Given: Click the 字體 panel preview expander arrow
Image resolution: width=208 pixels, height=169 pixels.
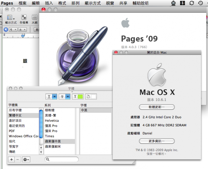Looking at the screenshot, I should 72,92.
